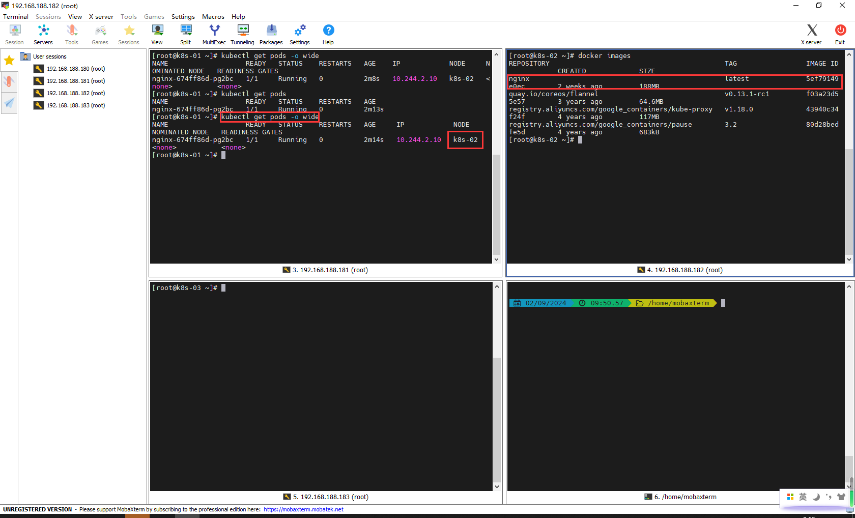Click scroll-down arrow in k8s-01 terminal pane
The height and width of the screenshot is (518, 855).
497,260
